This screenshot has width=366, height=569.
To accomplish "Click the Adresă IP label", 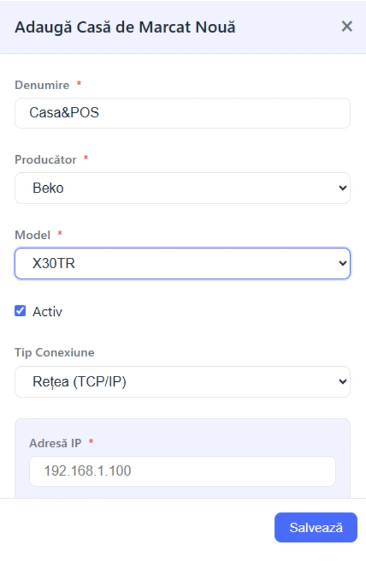I will coord(56,442).
